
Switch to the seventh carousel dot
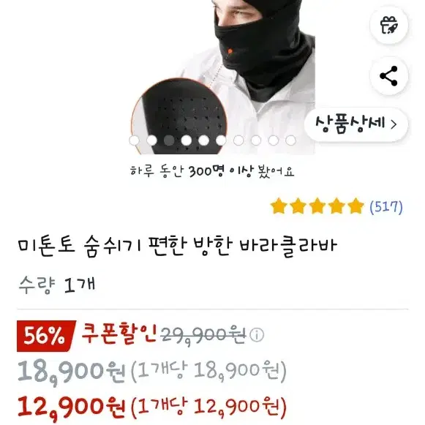[x=238, y=140]
